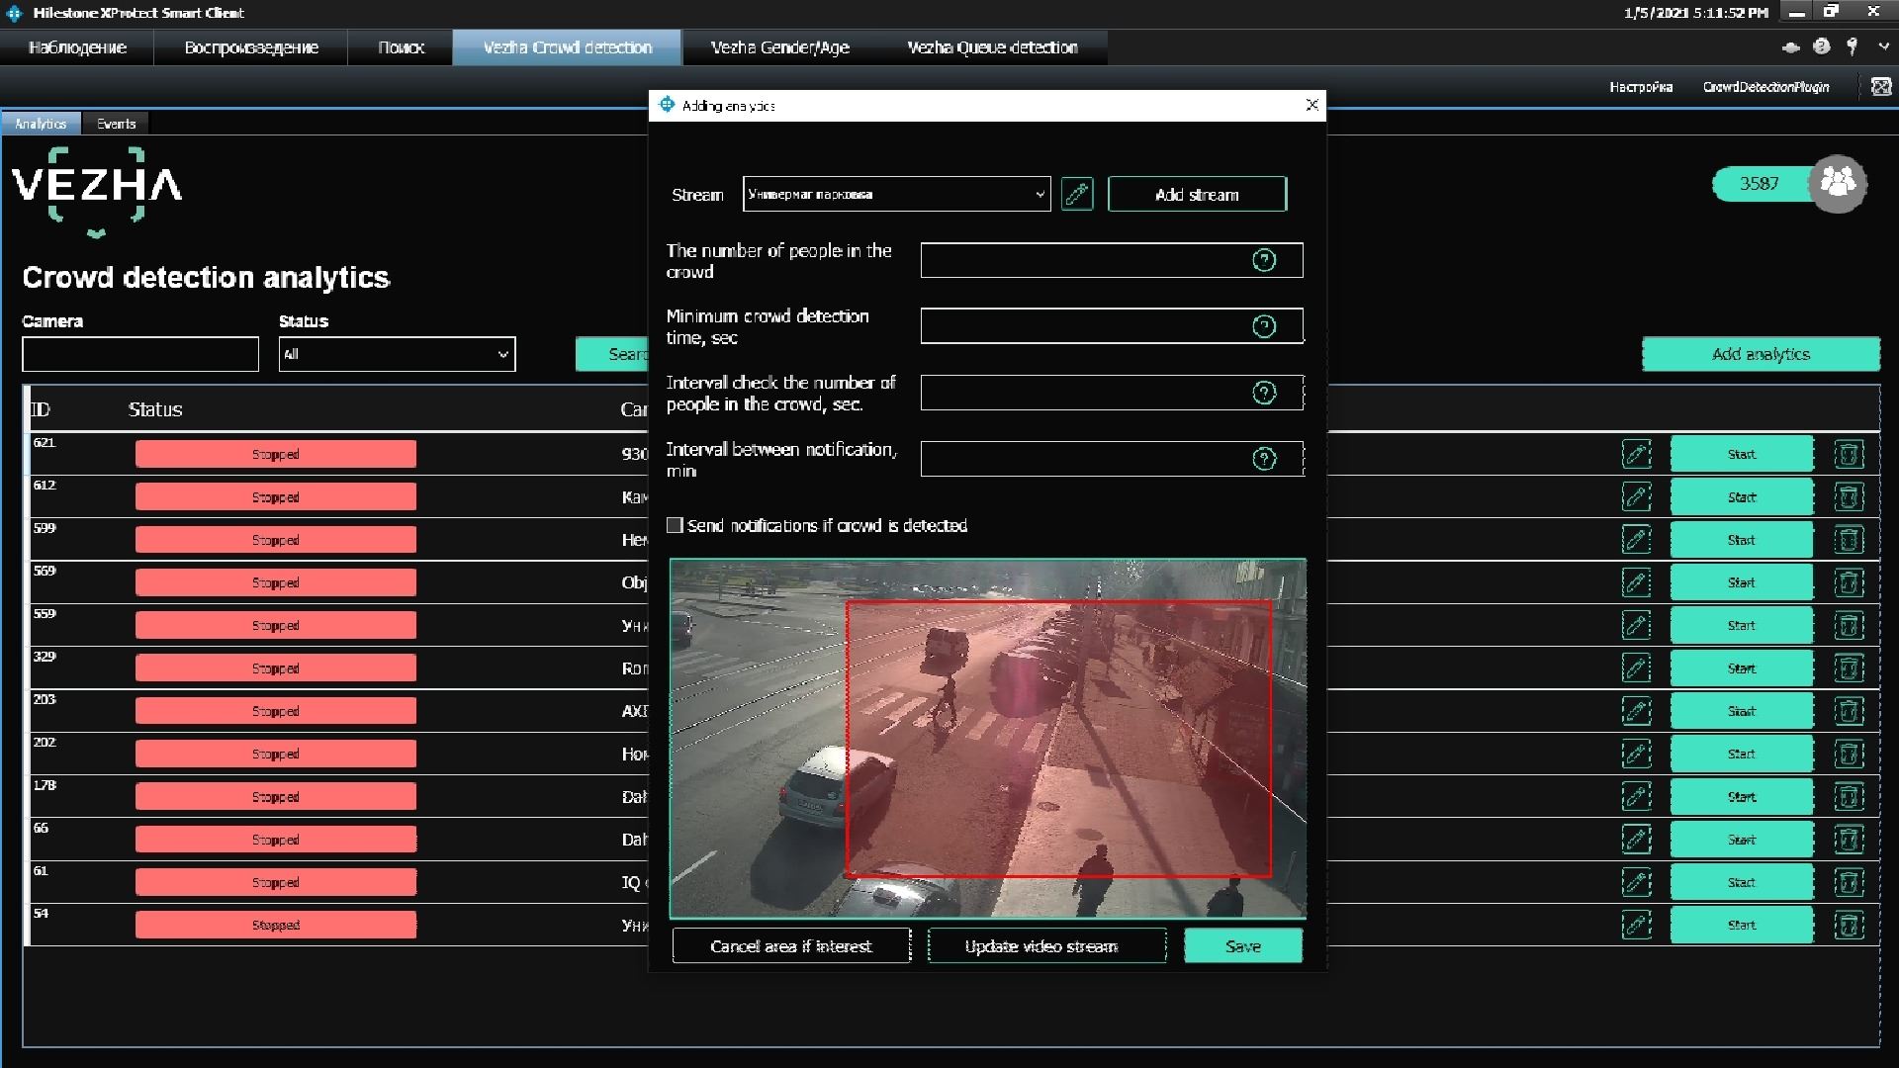The width and height of the screenshot is (1899, 1068).
Task: Delete analytics row 329
Action: coord(1849,668)
